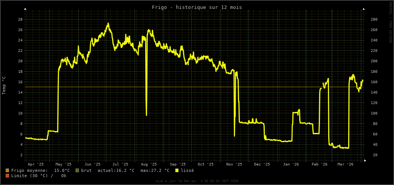Select the Aug '25 month label
Viewport: 394px width, 185px height.
coord(149,164)
